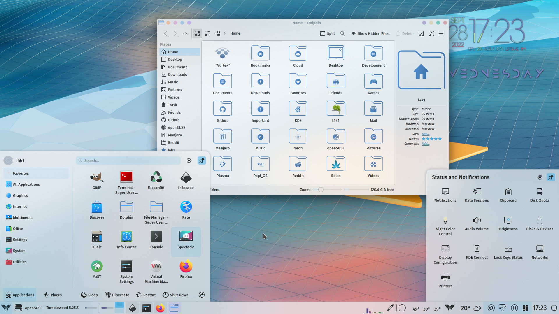Unpin the Status and Notifications popup

click(551, 177)
